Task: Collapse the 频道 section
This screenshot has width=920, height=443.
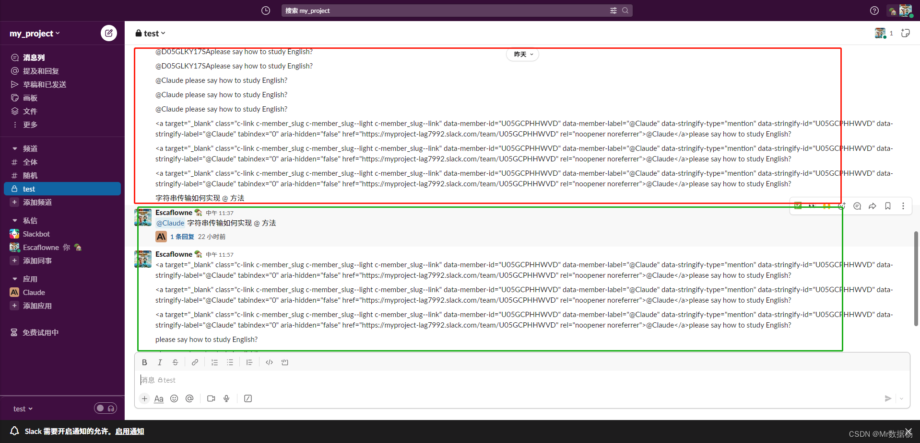Action: [14, 148]
